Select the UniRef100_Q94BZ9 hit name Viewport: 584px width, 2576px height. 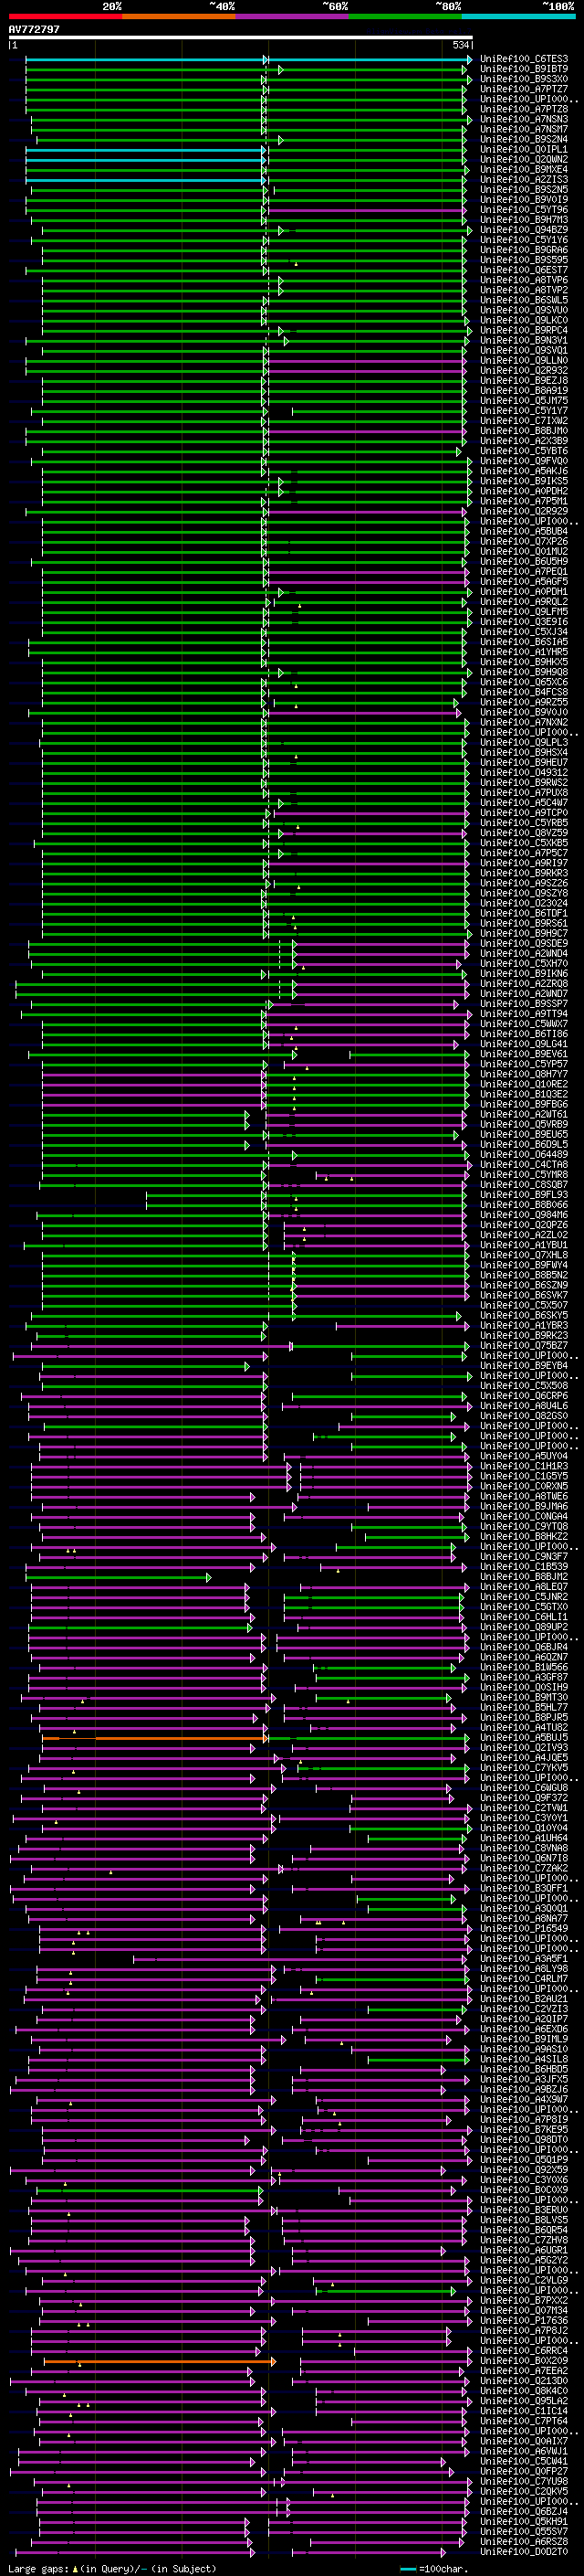coord(523,230)
